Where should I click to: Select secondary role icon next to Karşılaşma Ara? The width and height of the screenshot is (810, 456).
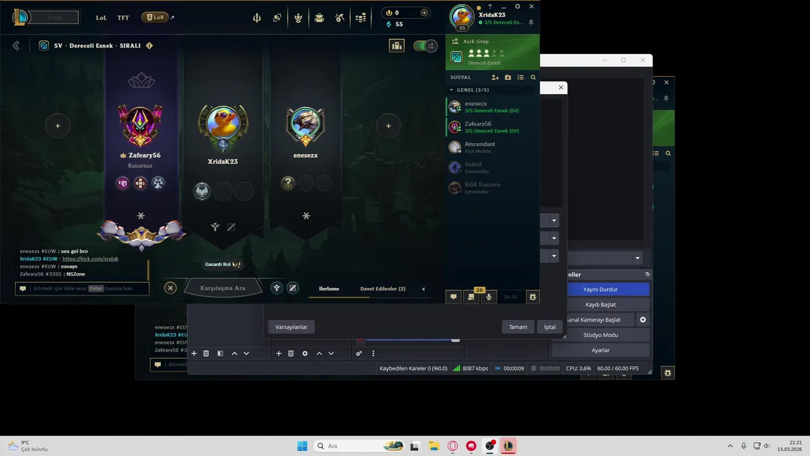(x=292, y=288)
